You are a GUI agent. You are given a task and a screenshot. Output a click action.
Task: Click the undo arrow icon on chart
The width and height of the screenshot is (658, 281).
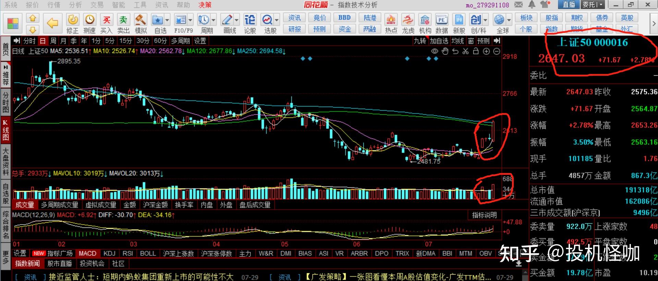point(455,51)
